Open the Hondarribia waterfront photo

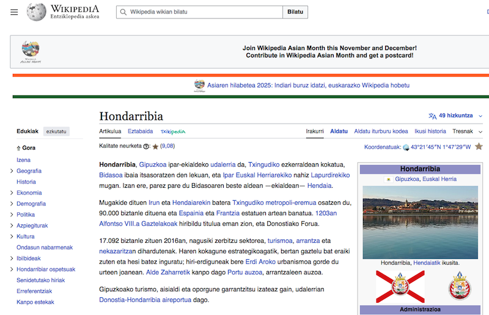point(419,221)
